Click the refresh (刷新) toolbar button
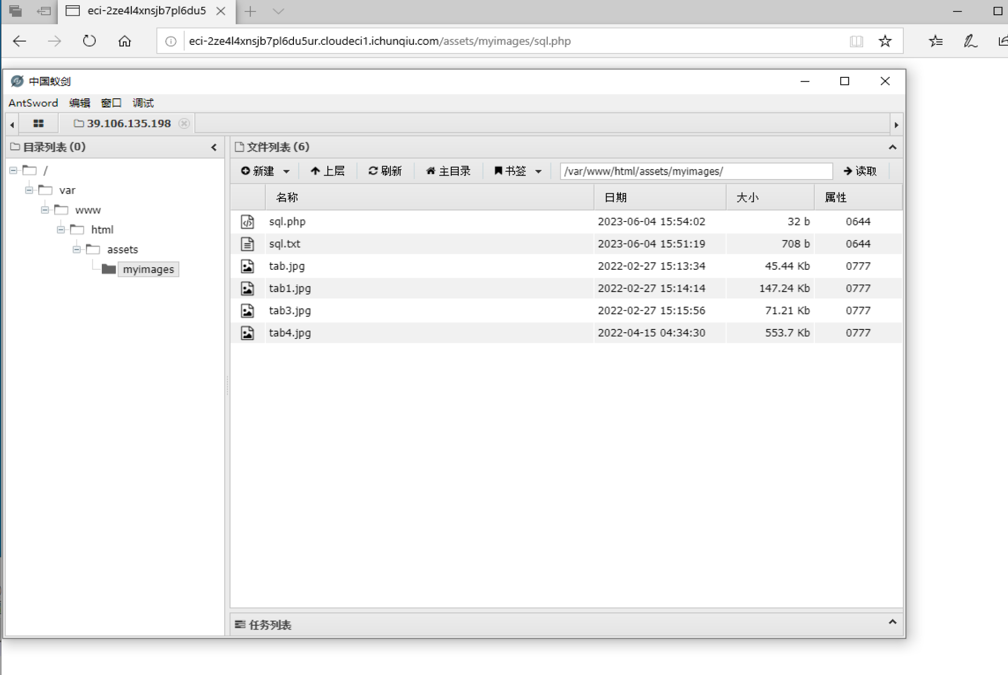This screenshot has width=1008, height=675. [385, 171]
